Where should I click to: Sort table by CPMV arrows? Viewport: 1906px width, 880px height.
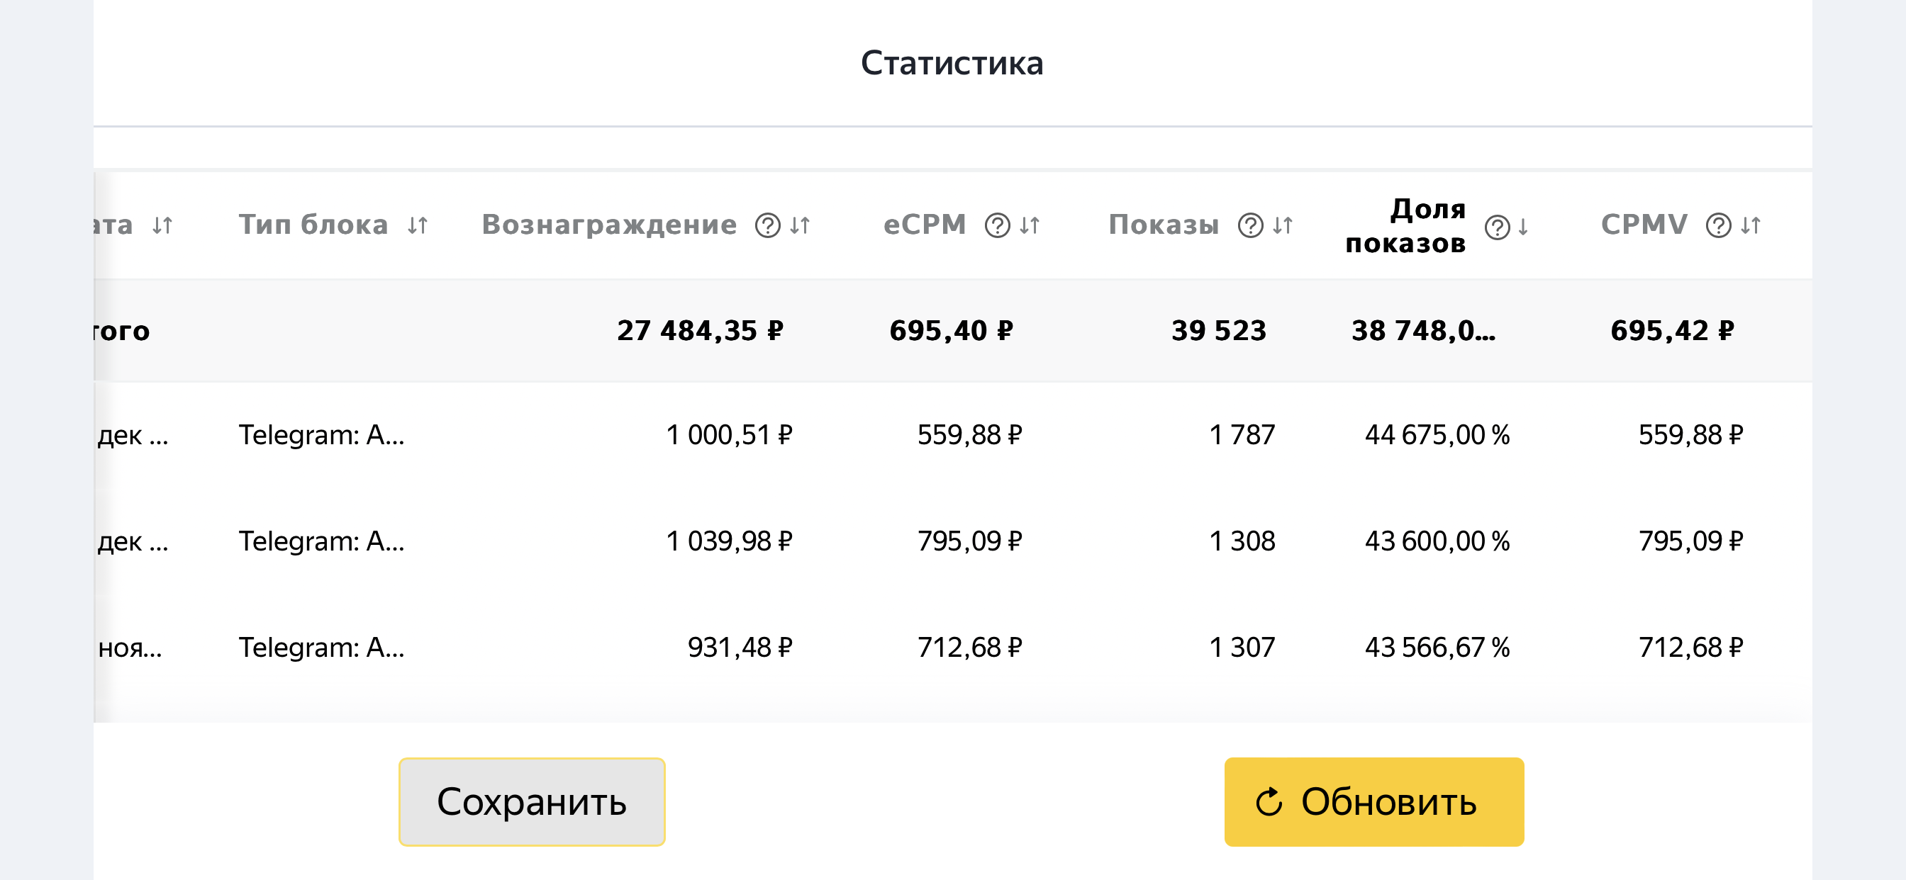tap(1750, 225)
